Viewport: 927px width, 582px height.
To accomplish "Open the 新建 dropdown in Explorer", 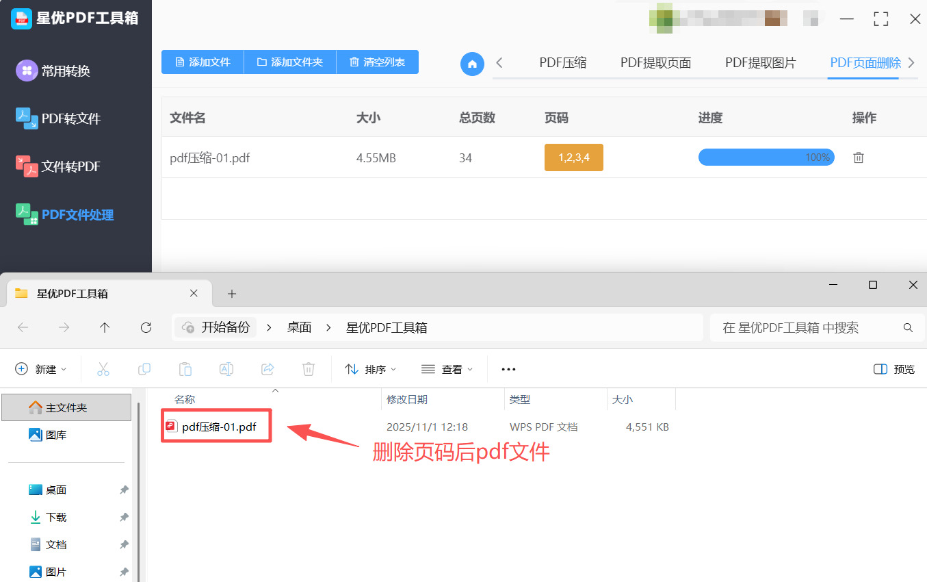I will 42,369.
